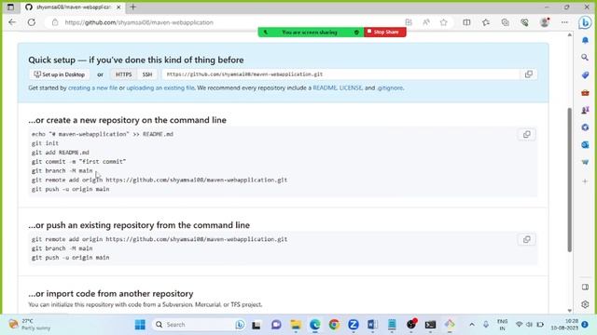Toggle read aloud in address bar
The width and height of the screenshot is (597, 335).
pos(426,22)
